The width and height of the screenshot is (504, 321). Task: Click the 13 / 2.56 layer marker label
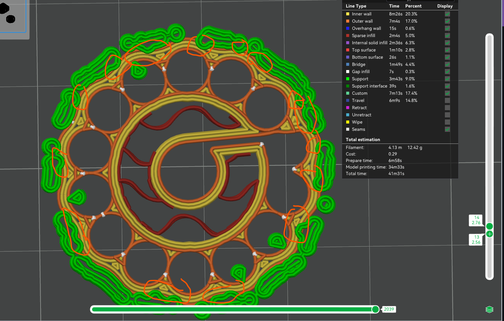(475, 240)
